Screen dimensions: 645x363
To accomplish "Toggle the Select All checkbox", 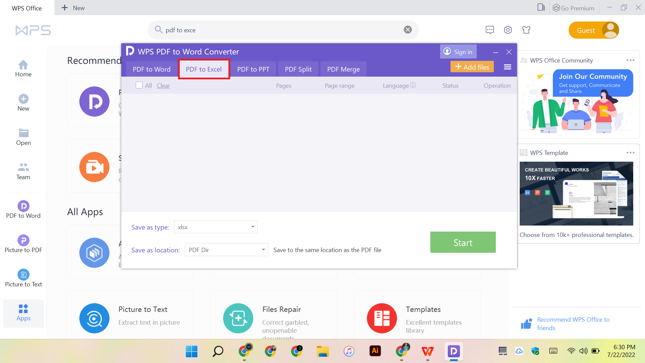I will 139,86.
